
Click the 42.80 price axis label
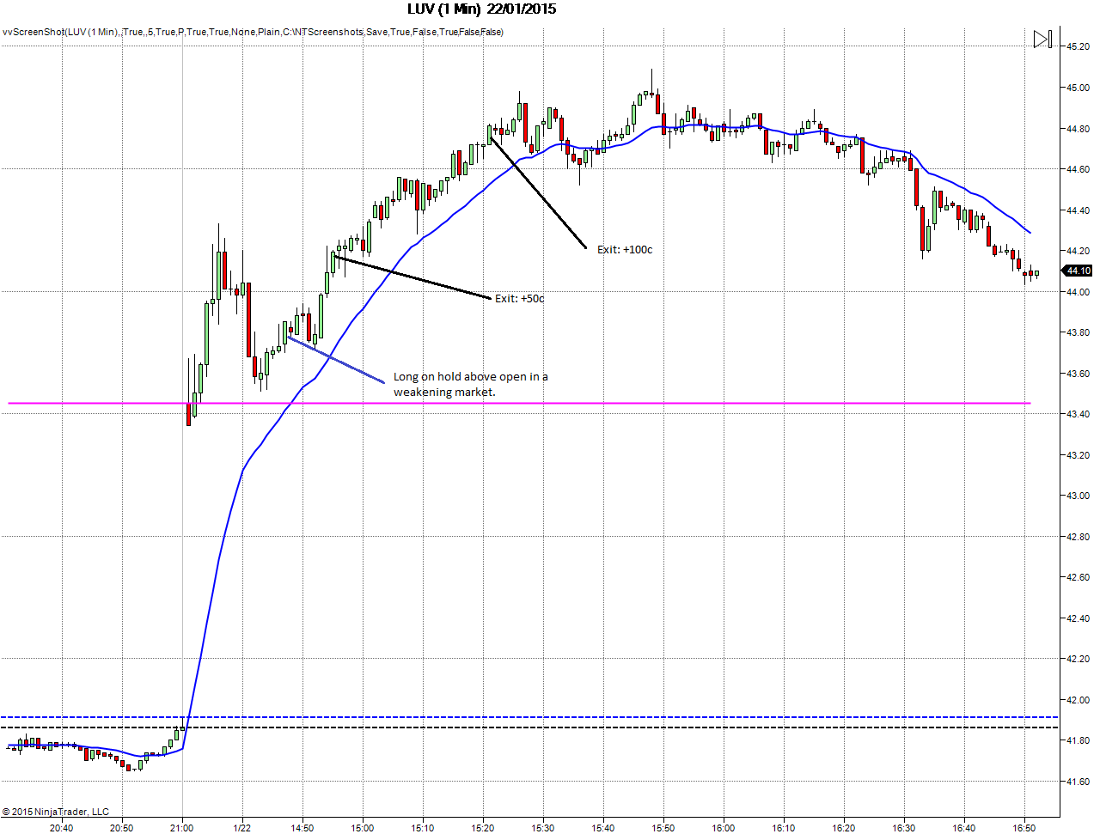tap(1078, 537)
